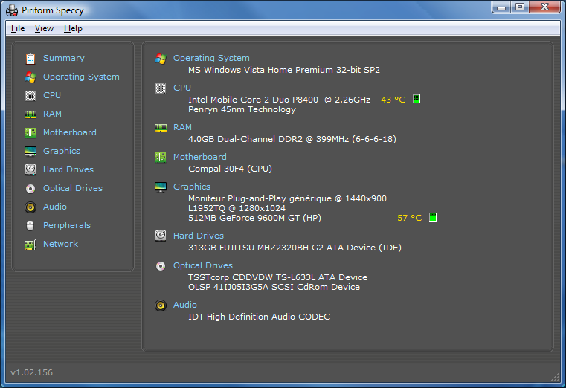Click the 57 °C GPU temperature value
The height and width of the screenshot is (388, 566).
(x=409, y=218)
